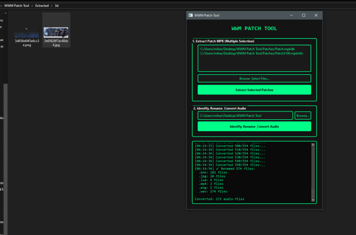Maximize the WWM Patch Tool window
Viewport: 356px width, 235px height.
coord(303,15)
